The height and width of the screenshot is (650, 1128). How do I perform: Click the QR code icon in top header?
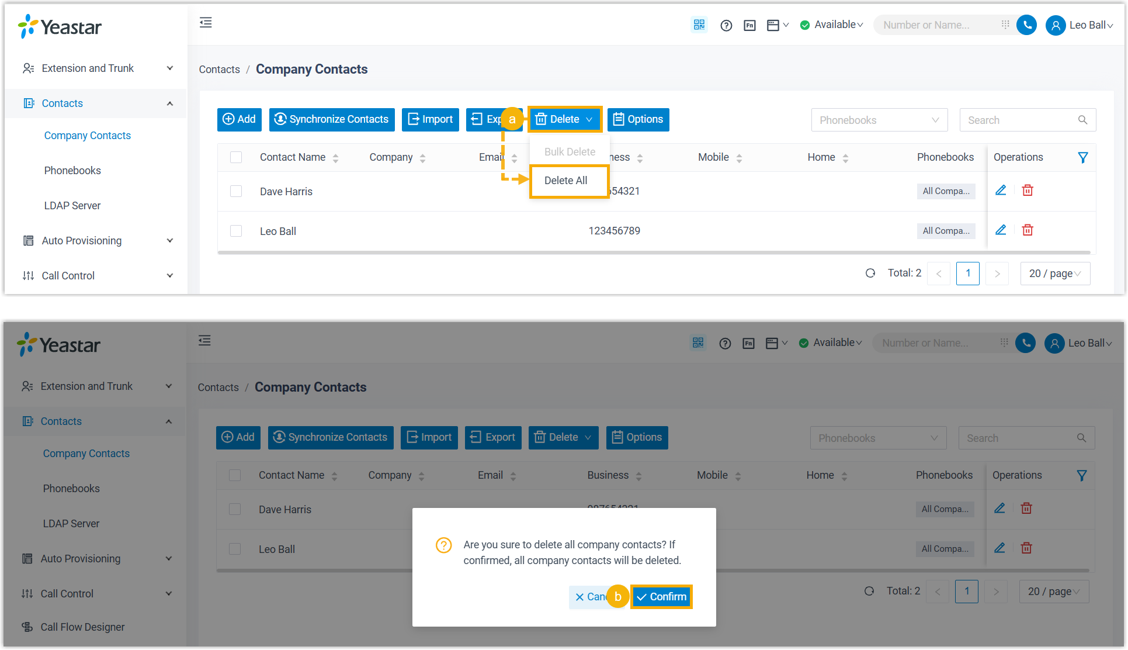coord(699,25)
